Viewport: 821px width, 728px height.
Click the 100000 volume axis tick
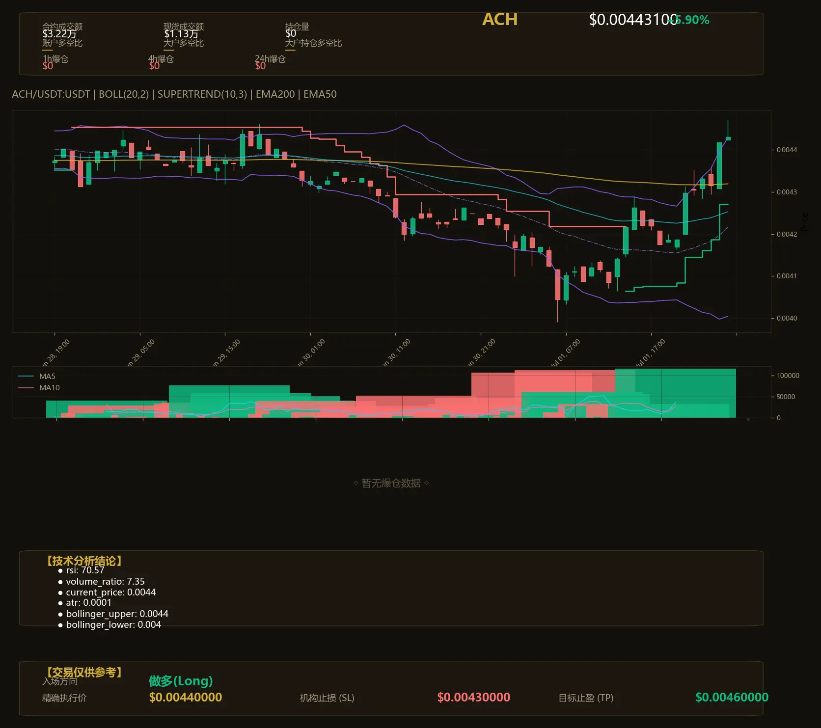tap(788, 376)
